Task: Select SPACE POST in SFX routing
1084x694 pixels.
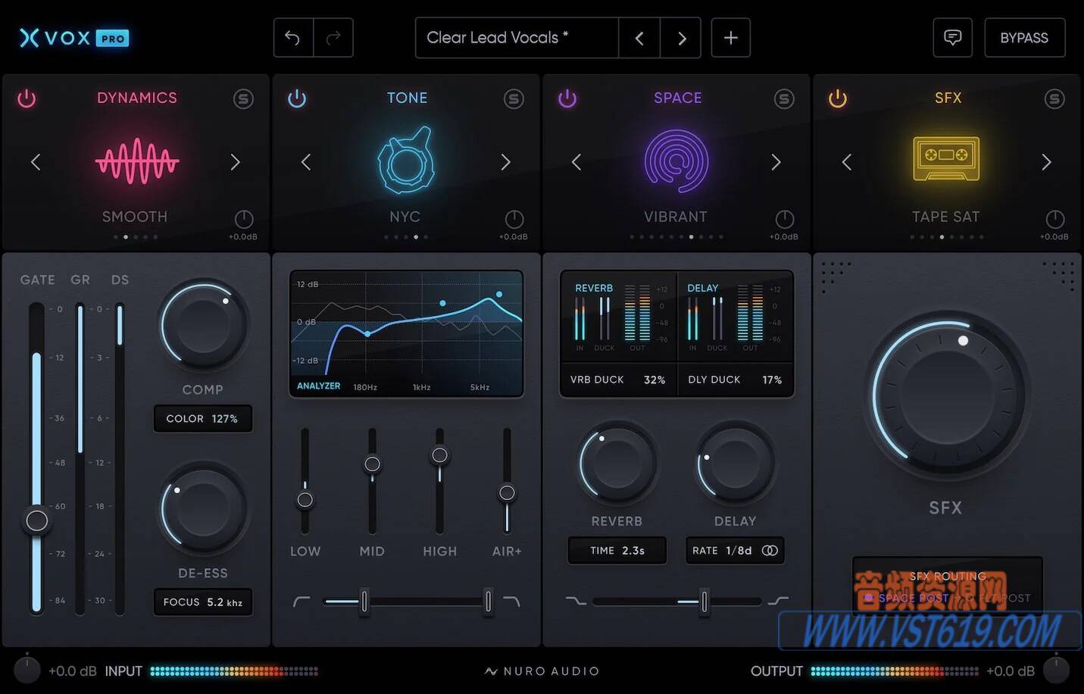Action: coord(914,598)
